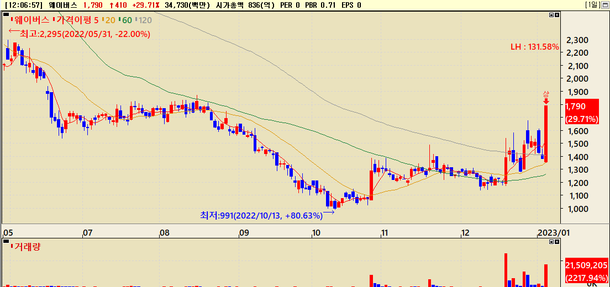
Task: Click the +29.71% change rate in the header
Action: pyautogui.click(x=146, y=5)
